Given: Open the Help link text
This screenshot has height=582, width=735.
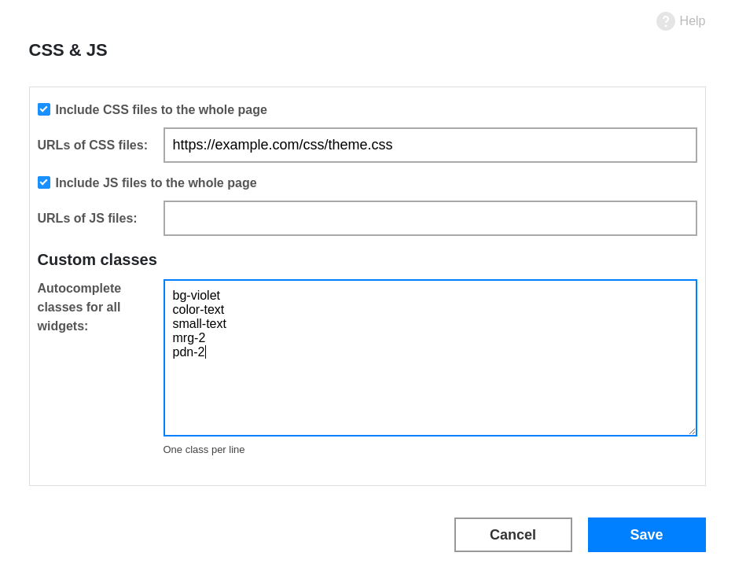Looking at the screenshot, I should coord(692,21).
